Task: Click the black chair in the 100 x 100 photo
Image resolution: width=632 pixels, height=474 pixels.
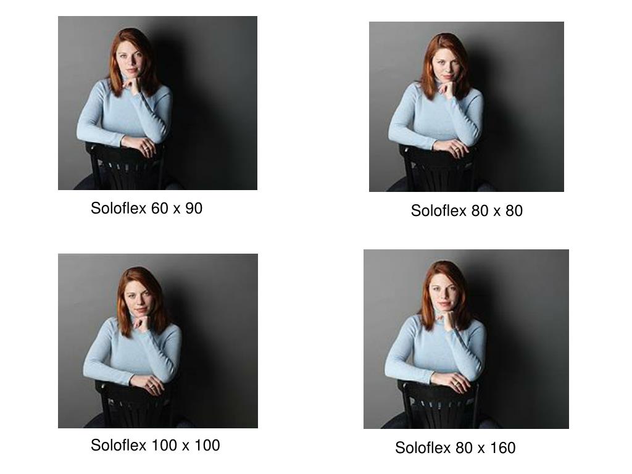Action: pos(135,405)
